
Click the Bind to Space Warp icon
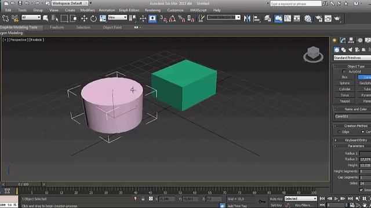[x=14, y=18]
